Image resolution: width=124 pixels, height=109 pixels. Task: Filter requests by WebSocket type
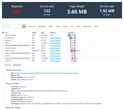point(87,26)
